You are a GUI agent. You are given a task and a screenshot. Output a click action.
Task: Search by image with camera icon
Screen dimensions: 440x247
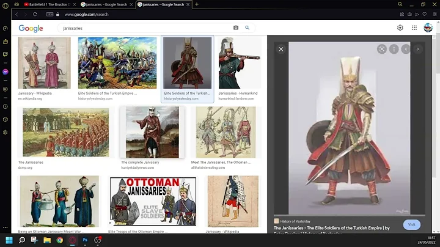pos(236,28)
